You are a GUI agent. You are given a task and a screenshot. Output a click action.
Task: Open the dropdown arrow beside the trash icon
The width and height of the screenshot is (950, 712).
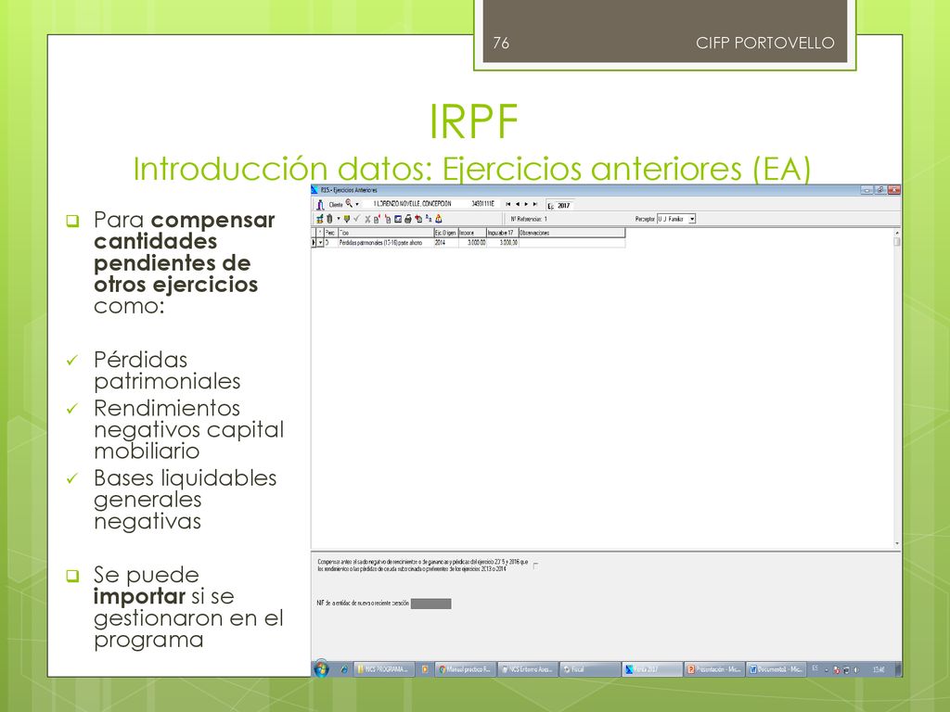pos(338,219)
